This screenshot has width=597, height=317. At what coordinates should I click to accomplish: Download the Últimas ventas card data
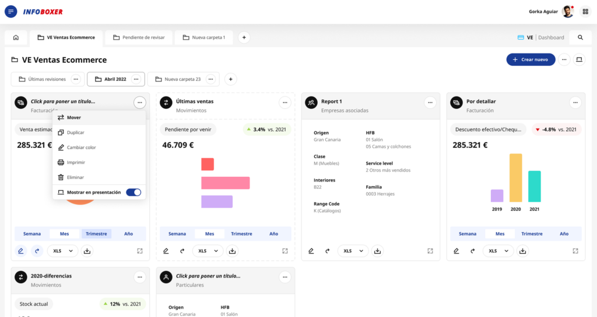(232, 251)
